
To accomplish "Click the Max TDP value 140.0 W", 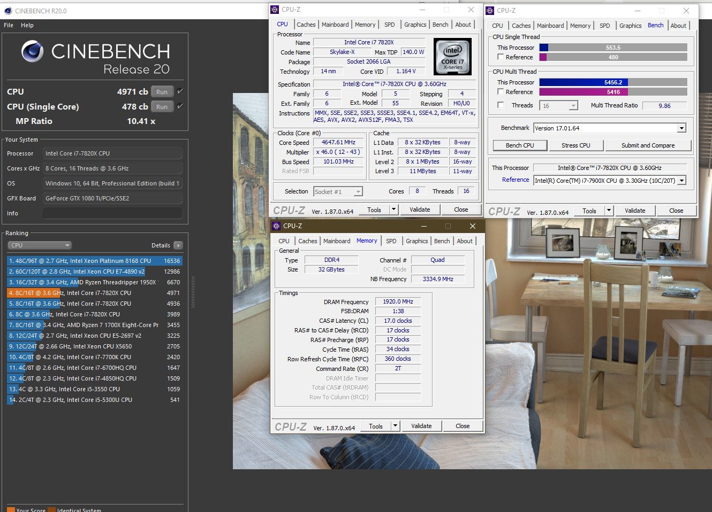I will click(x=413, y=52).
